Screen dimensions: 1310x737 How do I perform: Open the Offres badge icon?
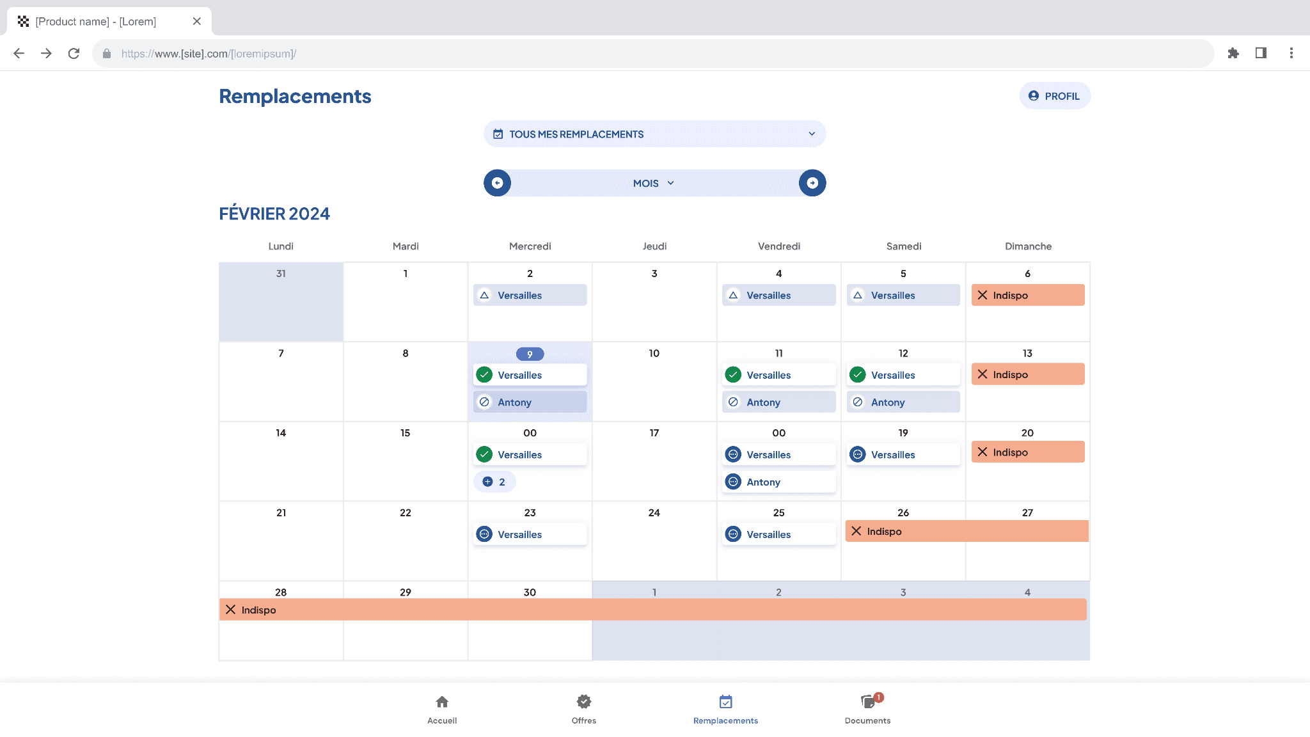pyautogui.click(x=583, y=702)
